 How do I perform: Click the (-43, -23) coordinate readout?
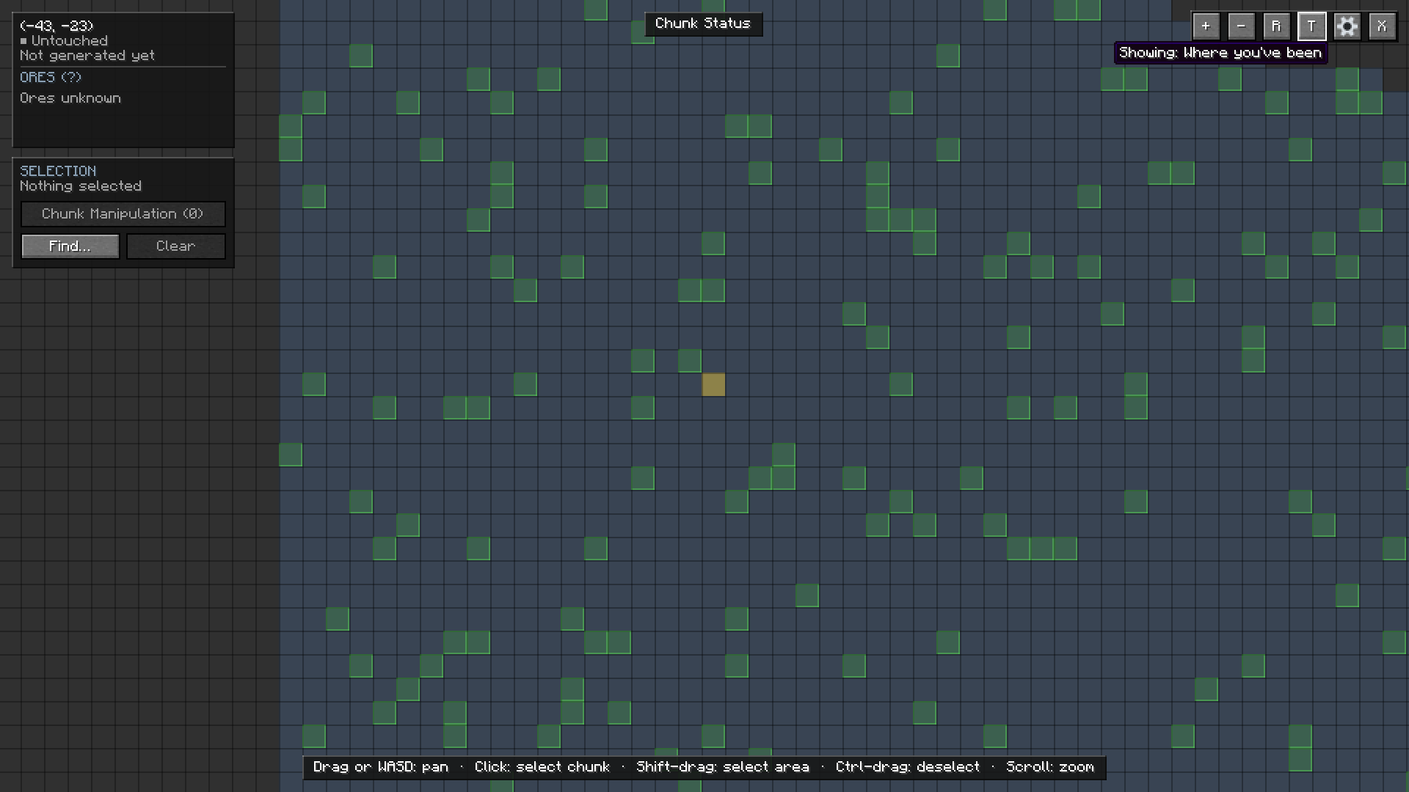click(57, 26)
